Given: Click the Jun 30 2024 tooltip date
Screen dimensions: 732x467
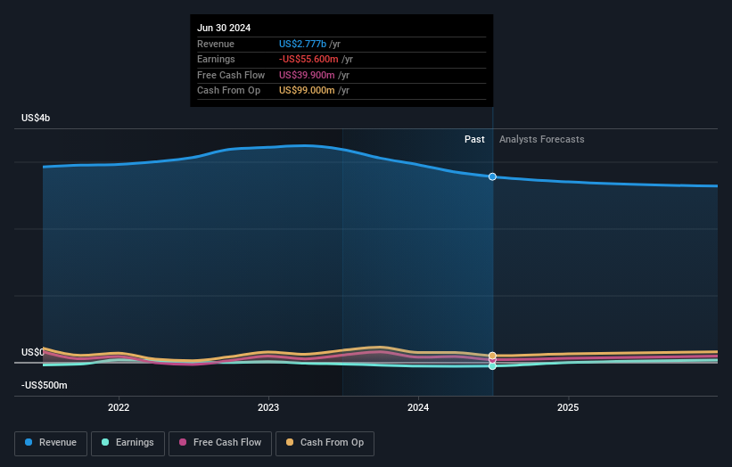Looking at the screenshot, I should point(224,28).
